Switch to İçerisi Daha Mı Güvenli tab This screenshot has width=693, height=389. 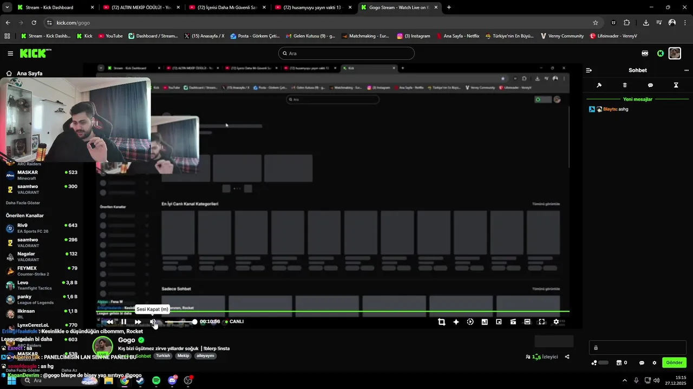[227, 8]
